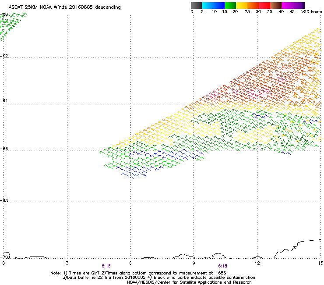The image size is (324, 285).
Task: Select the -68 latitude axis label
Action: coord(4,201)
